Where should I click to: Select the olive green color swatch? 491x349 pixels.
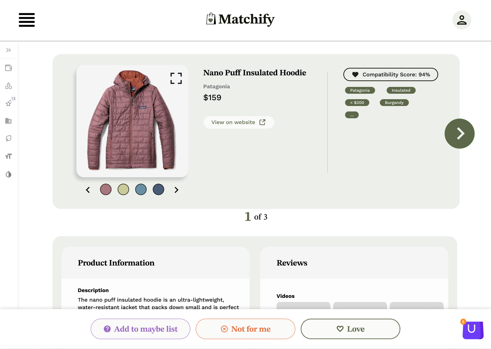pyautogui.click(x=123, y=189)
